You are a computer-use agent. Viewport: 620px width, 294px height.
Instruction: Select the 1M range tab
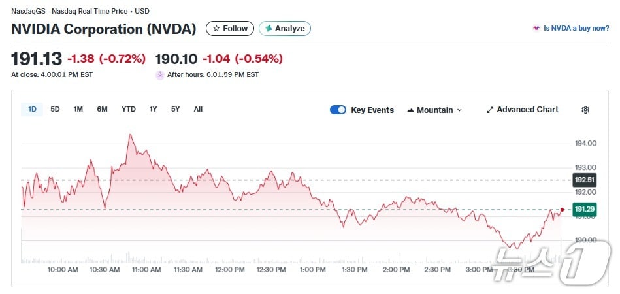pos(78,109)
